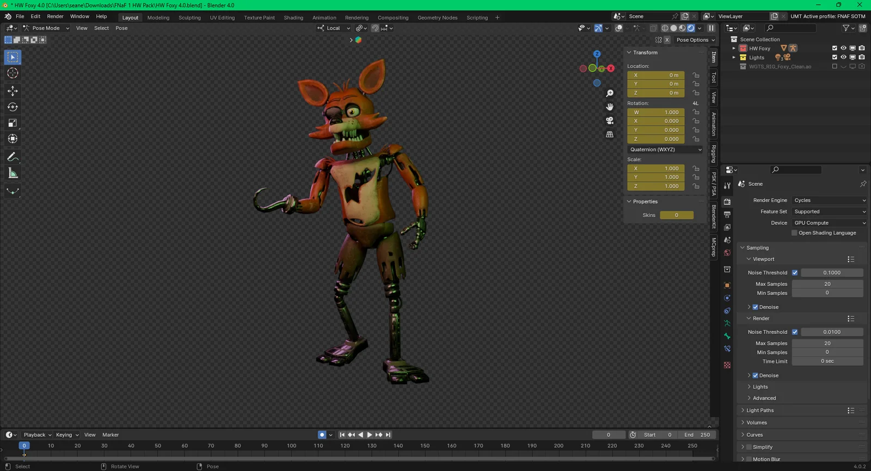Switch to wireframe viewport shading

pos(665,28)
